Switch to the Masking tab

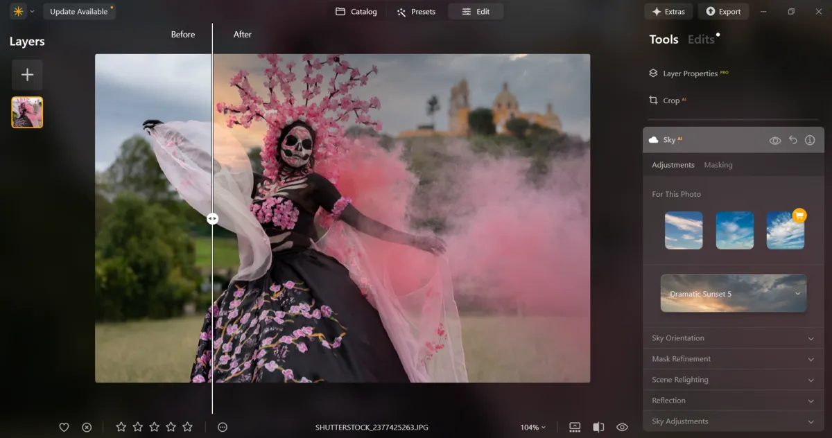point(718,165)
